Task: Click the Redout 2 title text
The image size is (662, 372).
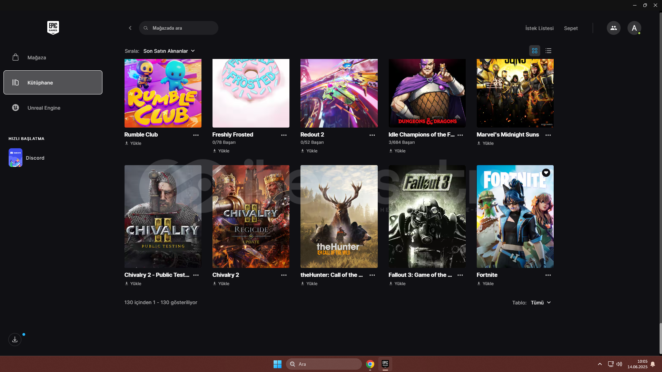Action: (x=312, y=134)
